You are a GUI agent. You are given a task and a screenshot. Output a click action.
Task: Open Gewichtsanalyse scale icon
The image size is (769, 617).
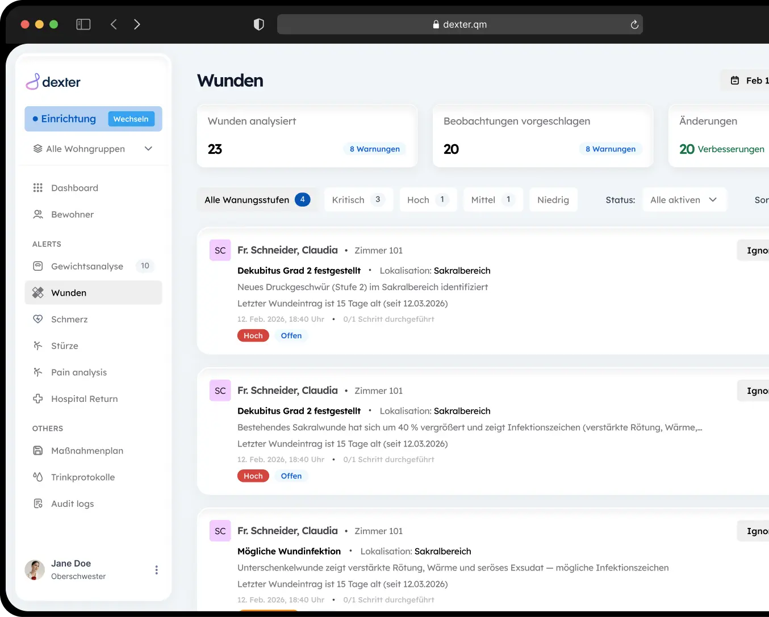click(x=38, y=266)
